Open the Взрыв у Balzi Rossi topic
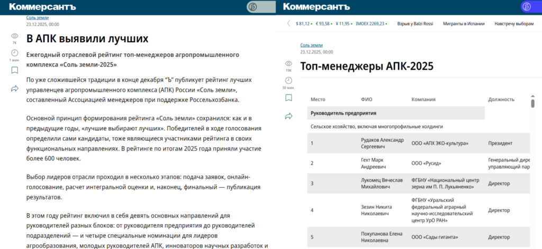Screen dimensions: 542x249 pyautogui.click(x=415, y=24)
